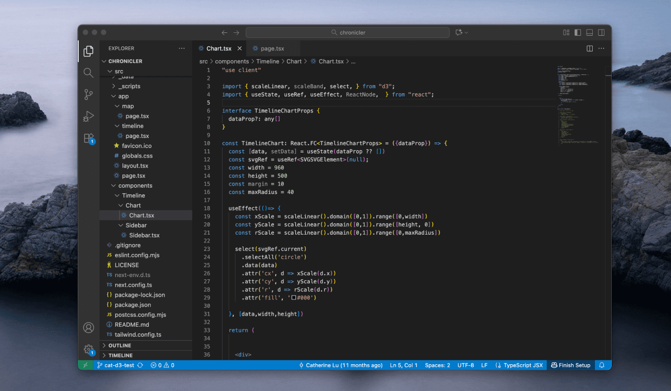The image size is (671, 391).
Task: Click the notifications bell in status bar
Action: click(602, 365)
